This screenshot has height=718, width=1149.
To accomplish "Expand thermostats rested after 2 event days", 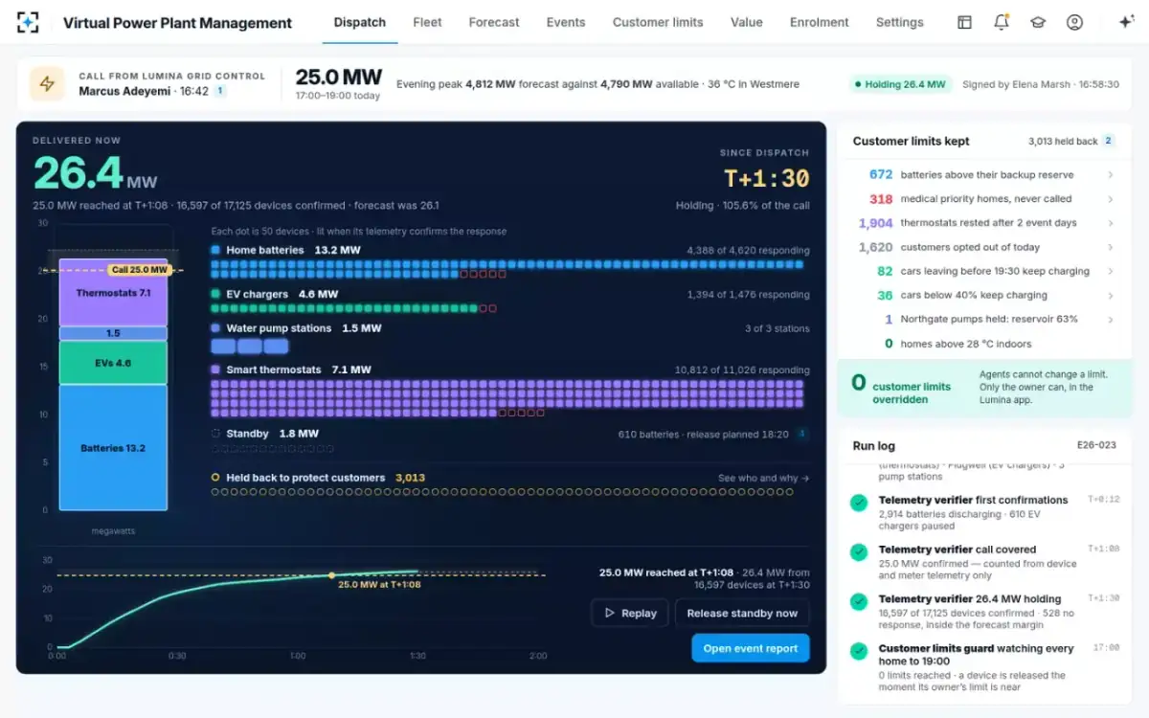I will coord(983,223).
